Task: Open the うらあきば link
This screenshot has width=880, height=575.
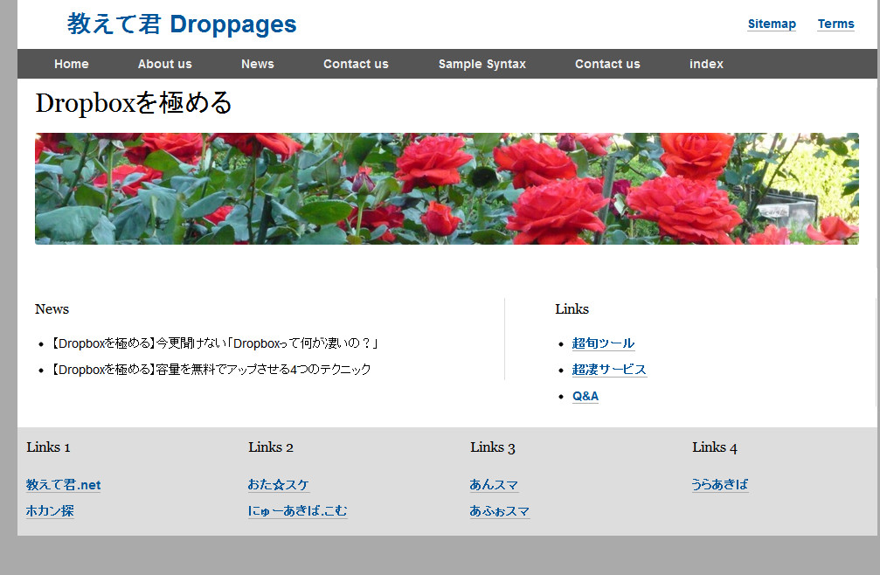Action: [x=719, y=485]
